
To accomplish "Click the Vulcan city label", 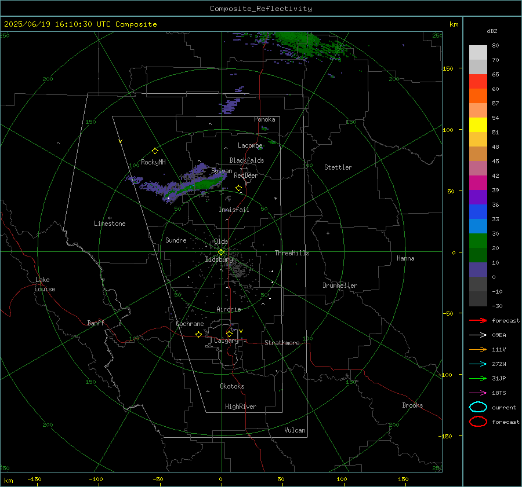I will pos(295,430).
